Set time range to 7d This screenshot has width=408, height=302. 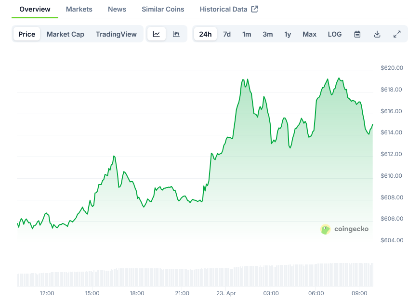point(227,34)
